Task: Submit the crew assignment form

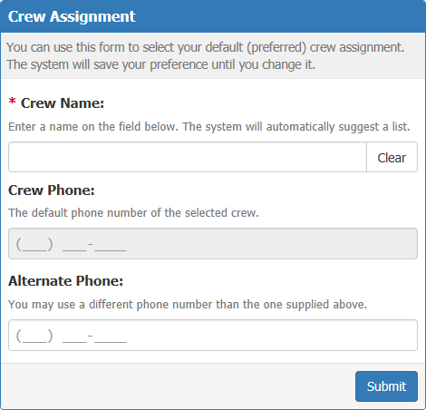Action: click(386, 386)
